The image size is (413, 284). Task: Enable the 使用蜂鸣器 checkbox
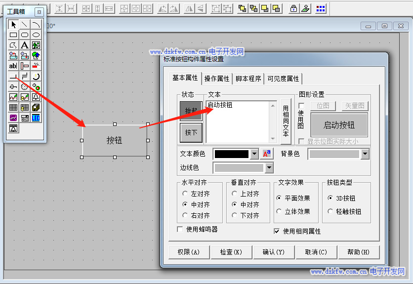point(180,229)
